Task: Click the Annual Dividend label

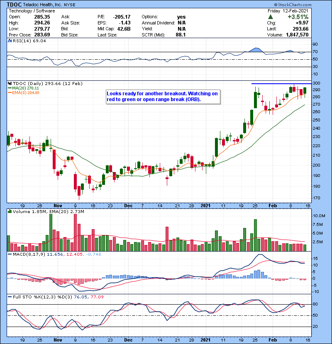Action: point(158,23)
